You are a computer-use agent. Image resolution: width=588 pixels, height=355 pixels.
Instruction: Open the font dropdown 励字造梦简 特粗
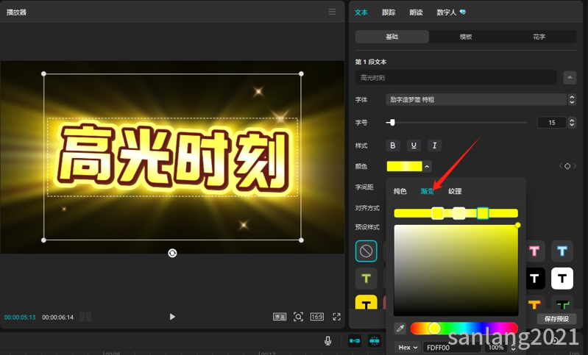pos(476,100)
